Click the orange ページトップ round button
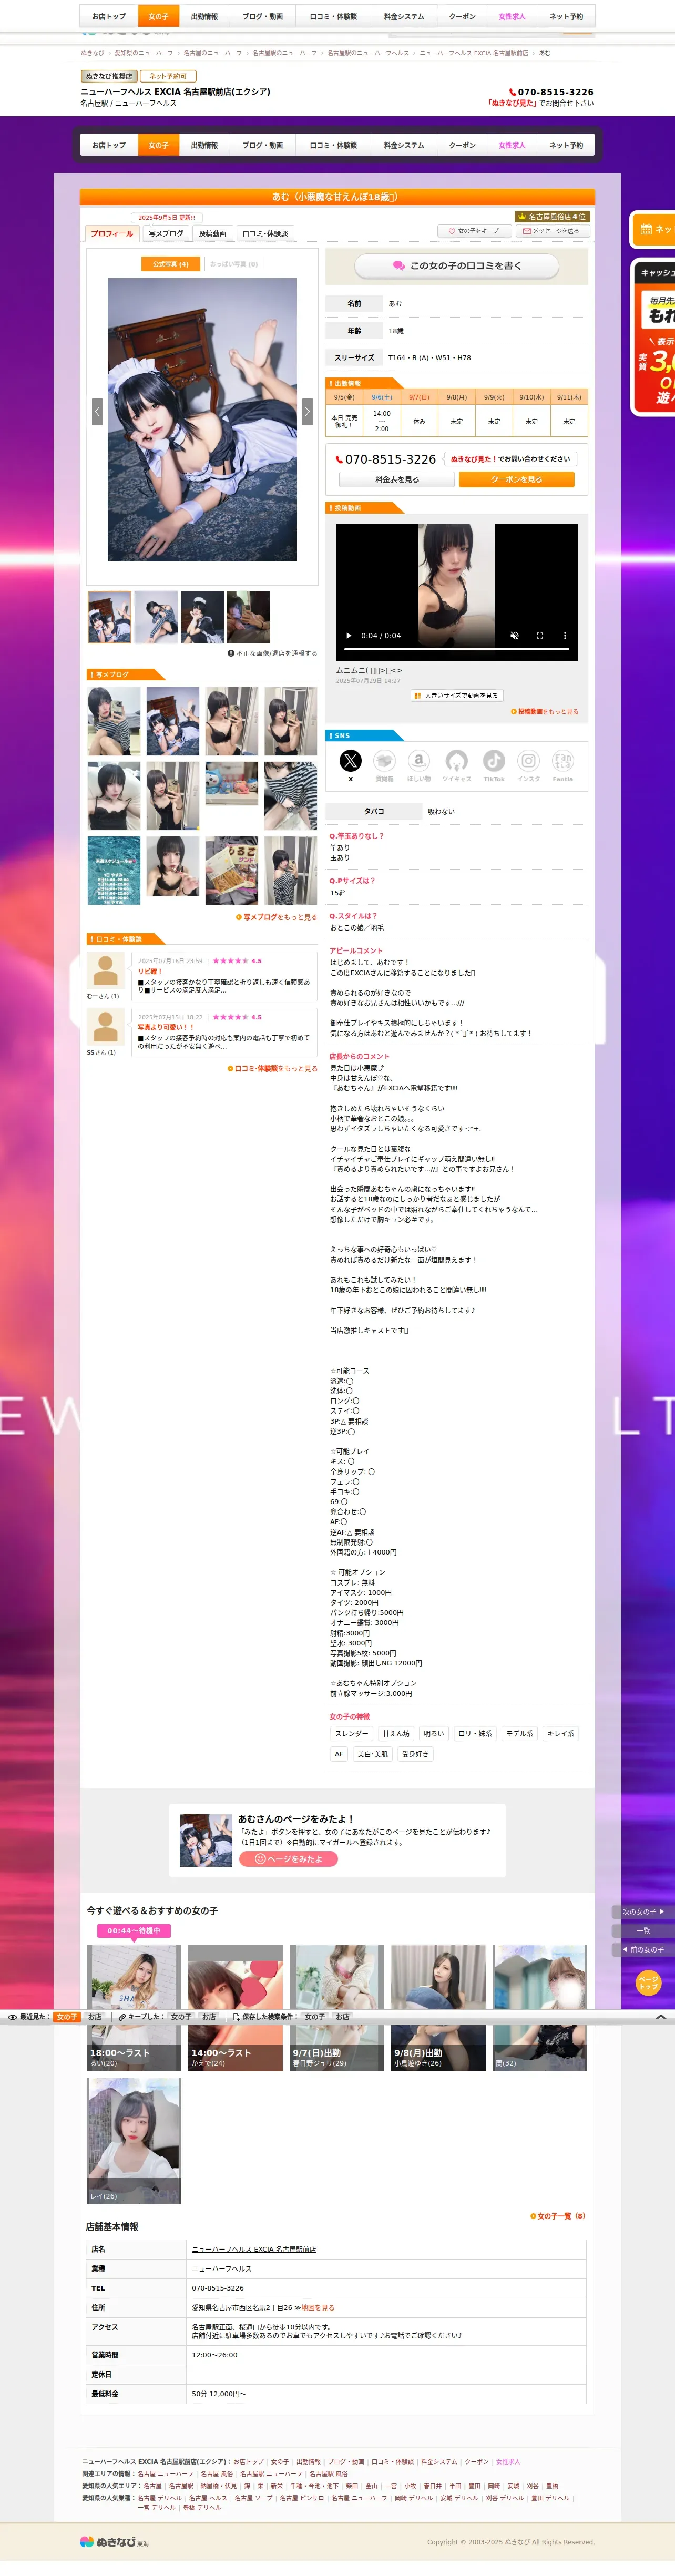Screen dimensions: 675x2576 [648, 1983]
